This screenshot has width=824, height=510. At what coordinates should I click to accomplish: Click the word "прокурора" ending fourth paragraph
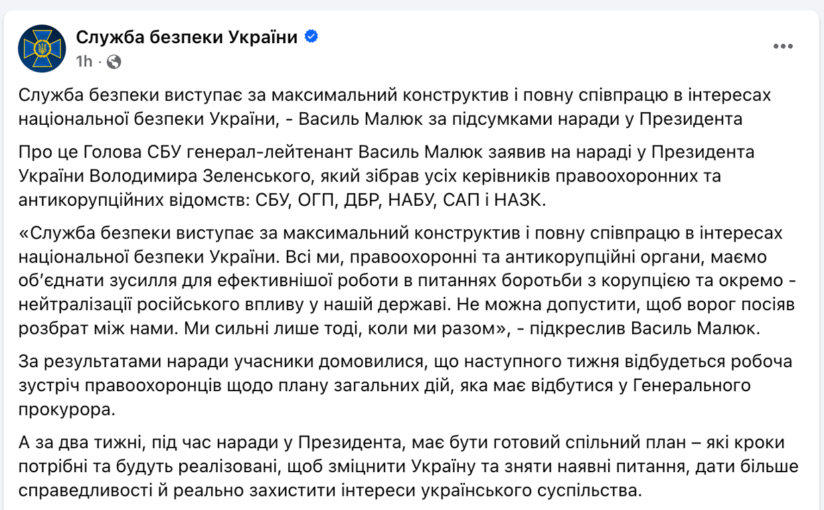coord(66,410)
